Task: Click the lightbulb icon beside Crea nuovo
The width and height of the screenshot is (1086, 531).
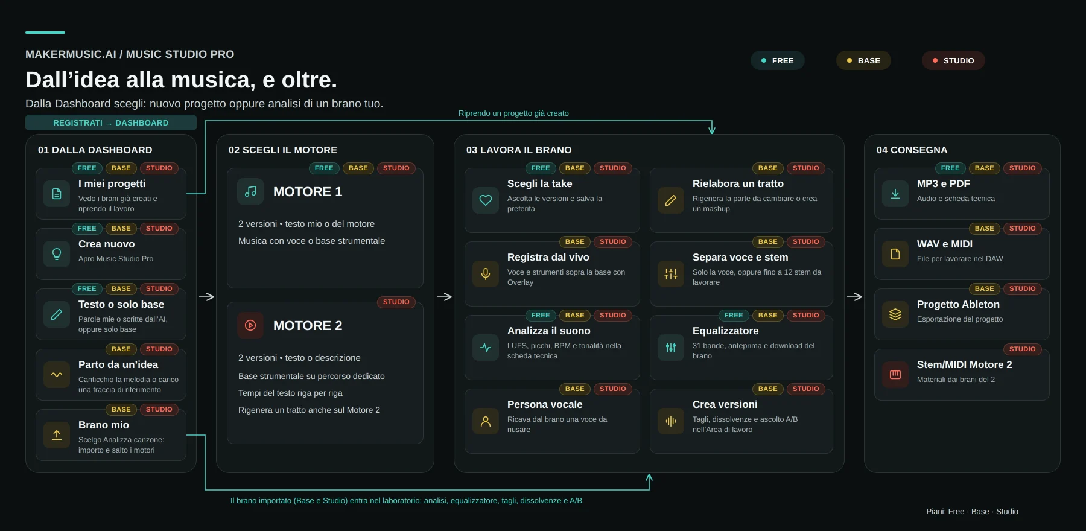Action: pos(57,254)
